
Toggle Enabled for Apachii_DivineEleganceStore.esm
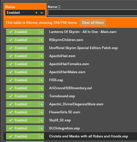pos(22,104)
